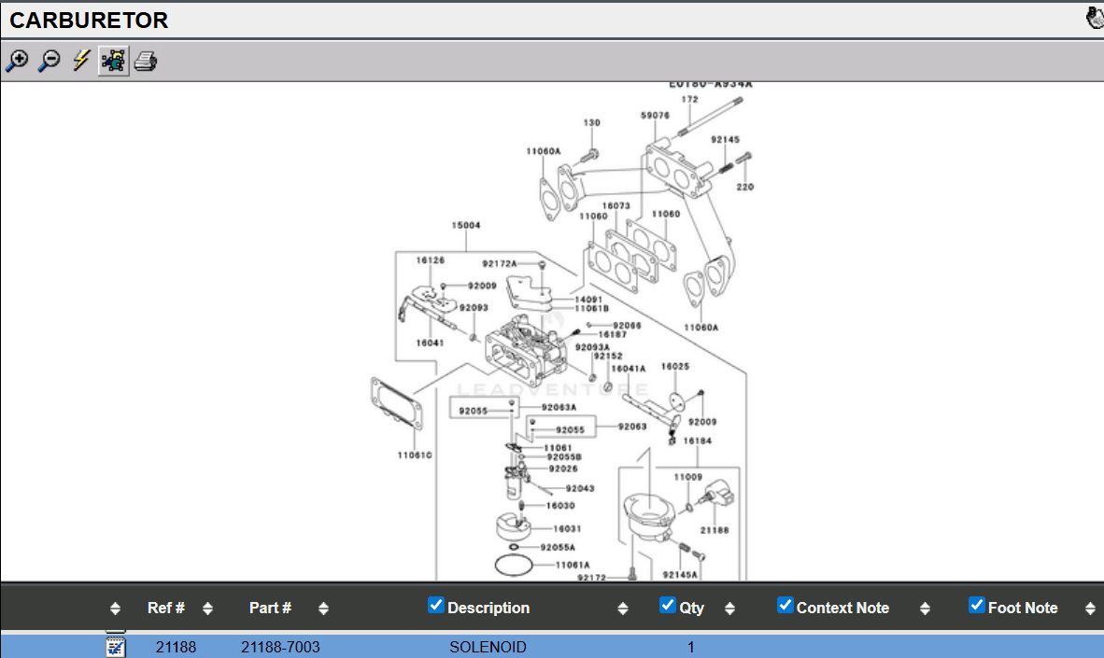Uncheck the Description column checkbox
The height and width of the screenshot is (658, 1104).
tap(436, 606)
